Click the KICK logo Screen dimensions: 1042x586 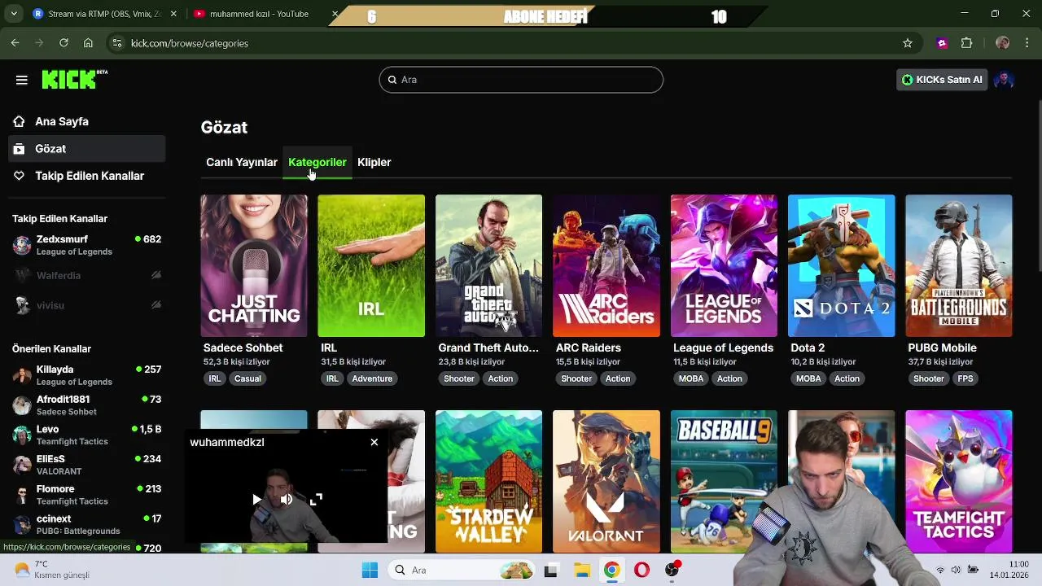pyautogui.click(x=74, y=79)
